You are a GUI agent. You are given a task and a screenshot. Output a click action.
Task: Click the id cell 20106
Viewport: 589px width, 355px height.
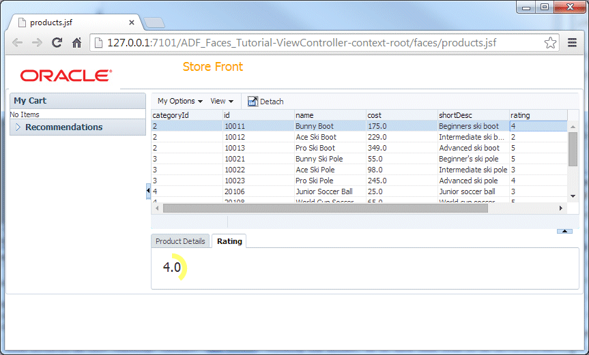258,191
